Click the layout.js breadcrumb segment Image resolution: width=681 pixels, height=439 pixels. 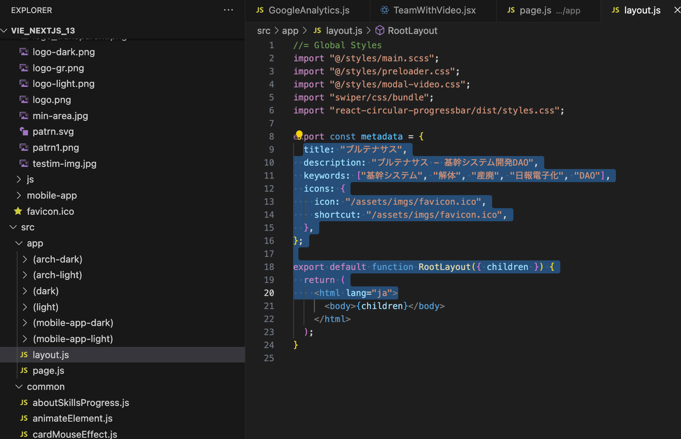point(344,31)
